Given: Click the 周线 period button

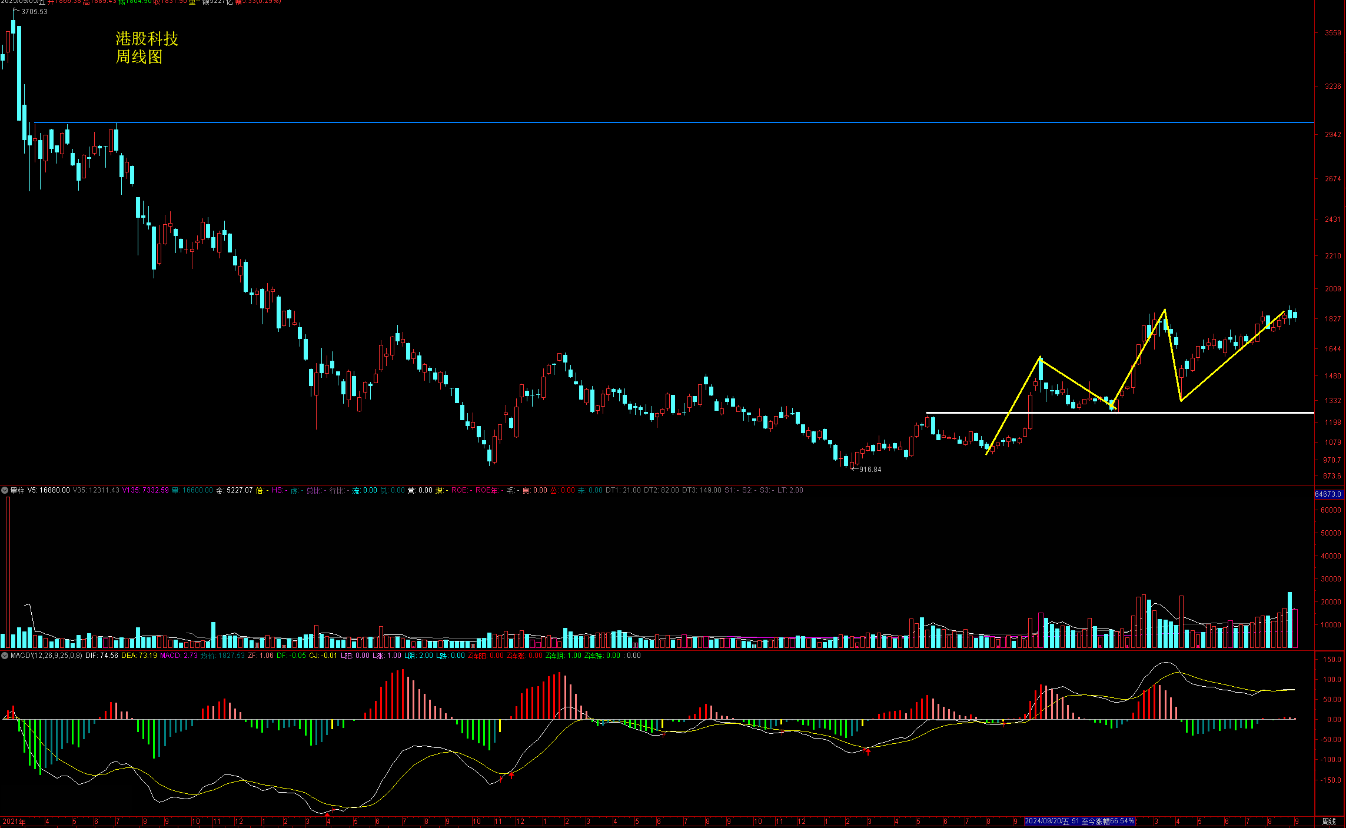Looking at the screenshot, I should coord(1329,822).
